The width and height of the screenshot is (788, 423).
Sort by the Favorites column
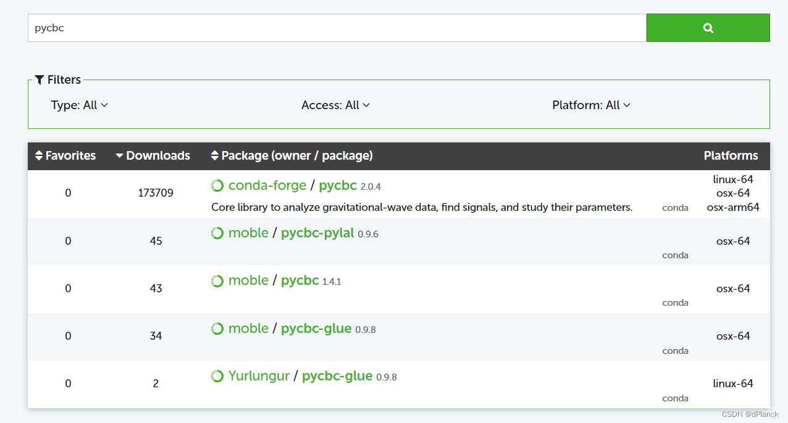point(65,155)
